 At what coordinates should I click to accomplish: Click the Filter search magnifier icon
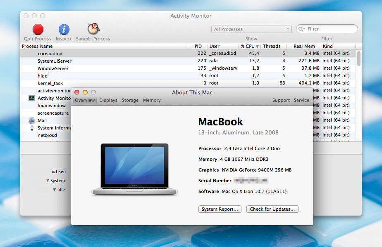click(301, 29)
